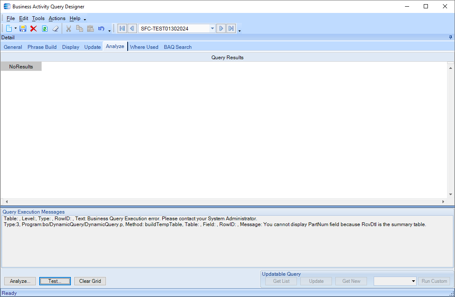The width and height of the screenshot is (455, 297).
Task: Open the Actions menu
Action: [x=57, y=18]
